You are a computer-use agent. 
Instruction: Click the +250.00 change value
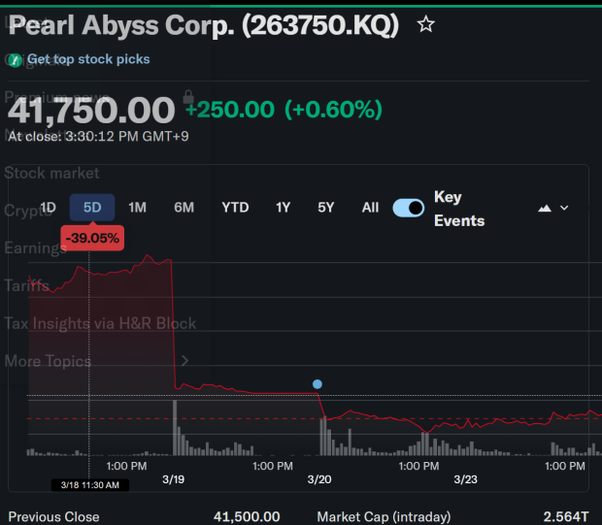(229, 110)
